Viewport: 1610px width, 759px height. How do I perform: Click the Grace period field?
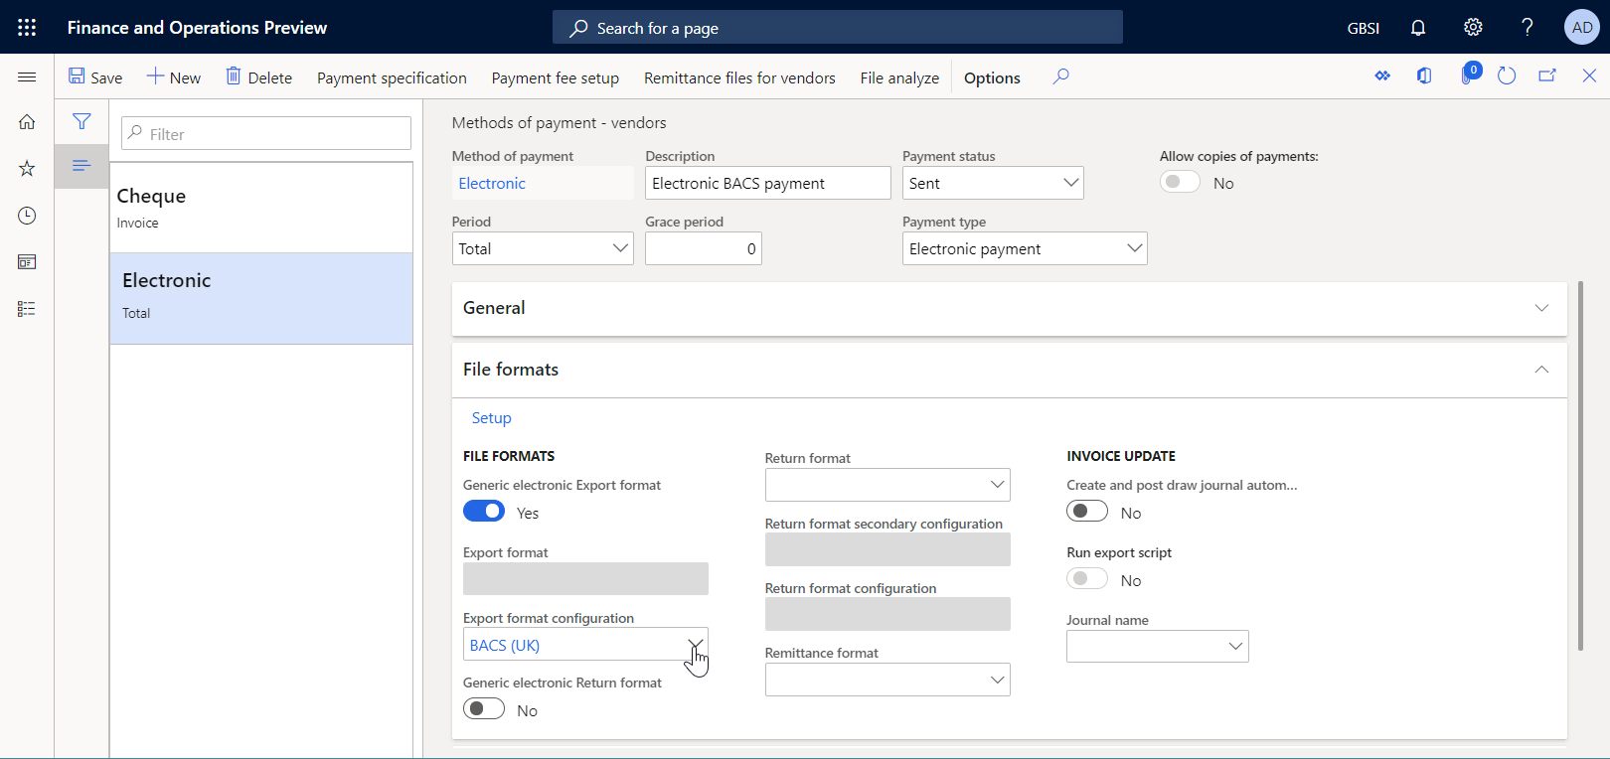(x=704, y=248)
